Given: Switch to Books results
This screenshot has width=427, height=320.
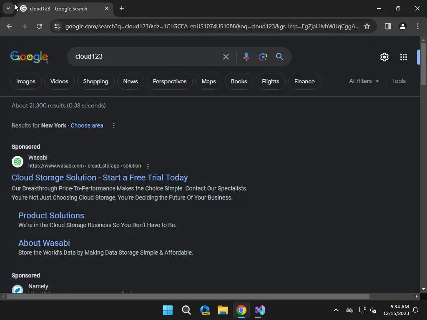Looking at the screenshot, I should point(239,81).
